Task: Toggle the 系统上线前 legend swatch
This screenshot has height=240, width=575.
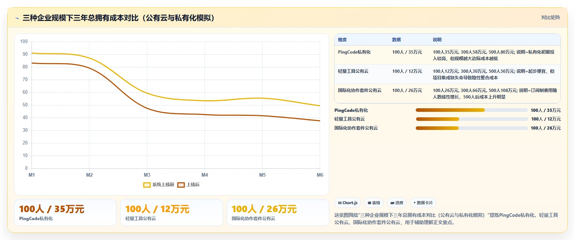Action: coord(147,185)
